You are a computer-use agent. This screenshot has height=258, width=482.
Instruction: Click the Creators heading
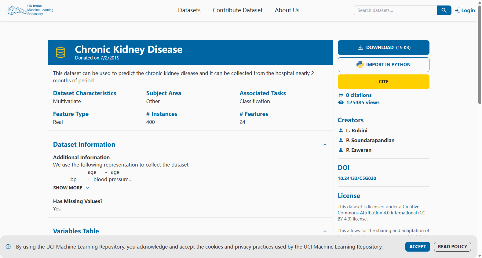[351, 120]
